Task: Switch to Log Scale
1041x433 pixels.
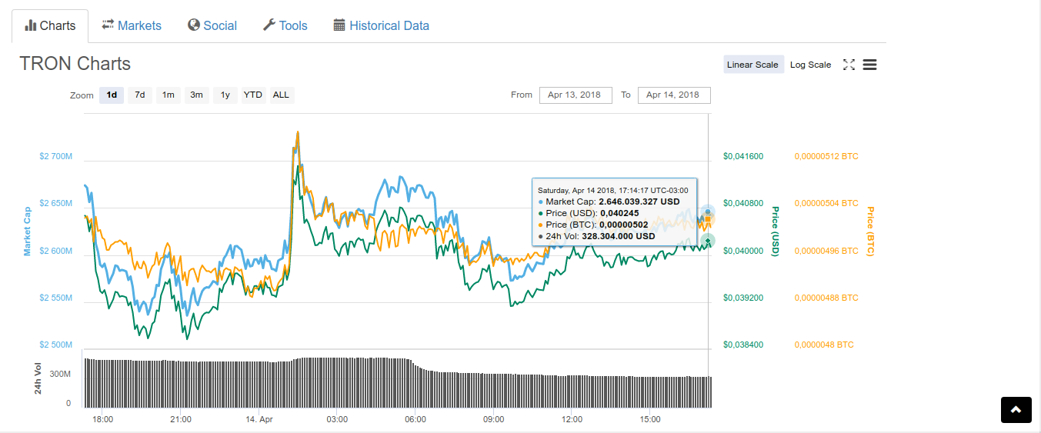Action: click(x=810, y=65)
